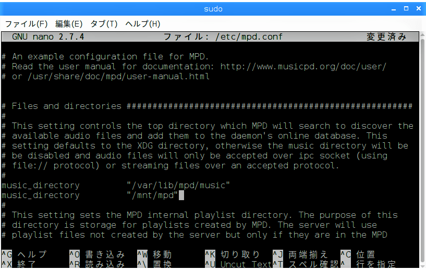Place cursor at "/mnt/mpd" path

[x=152, y=195]
